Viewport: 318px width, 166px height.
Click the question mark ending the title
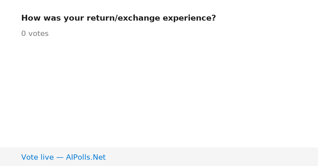[214, 18]
